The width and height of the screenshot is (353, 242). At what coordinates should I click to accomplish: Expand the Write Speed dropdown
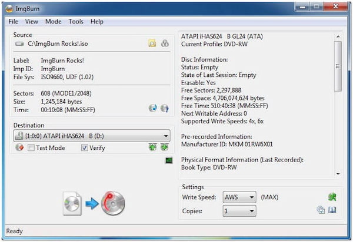point(251,197)
